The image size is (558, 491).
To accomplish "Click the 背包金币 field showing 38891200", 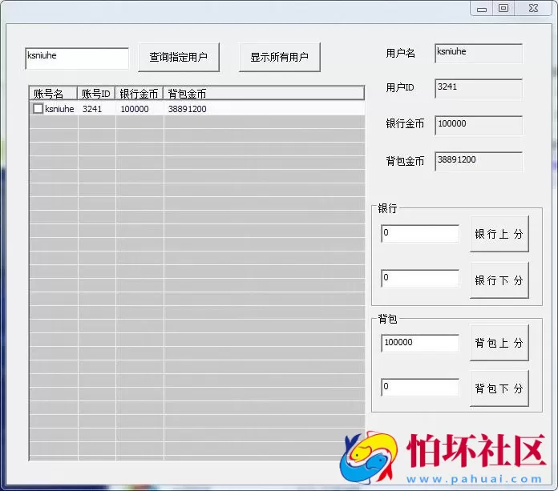I will 479,162.
